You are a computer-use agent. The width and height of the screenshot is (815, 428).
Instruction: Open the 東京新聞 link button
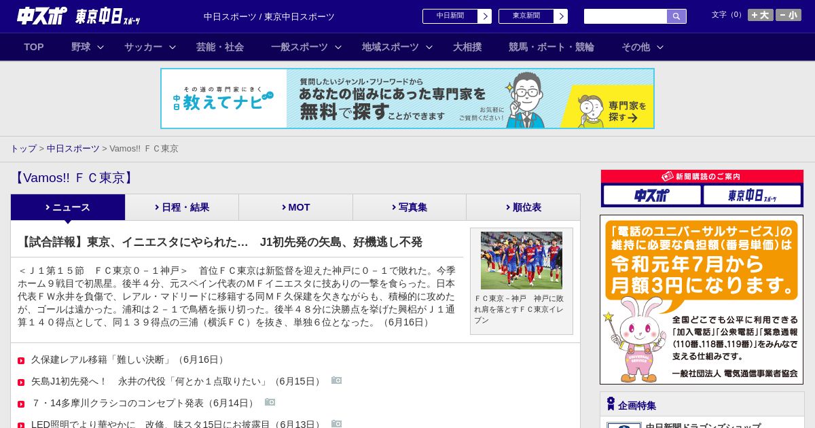[x=533, y=16]
